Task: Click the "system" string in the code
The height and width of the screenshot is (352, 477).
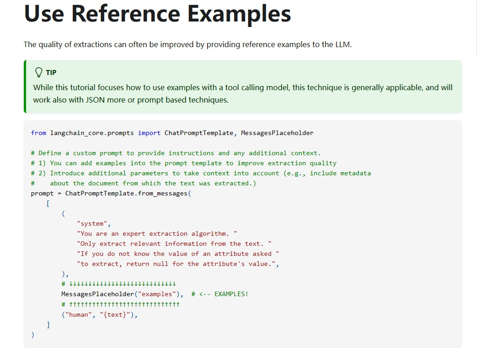Action: 94,223
